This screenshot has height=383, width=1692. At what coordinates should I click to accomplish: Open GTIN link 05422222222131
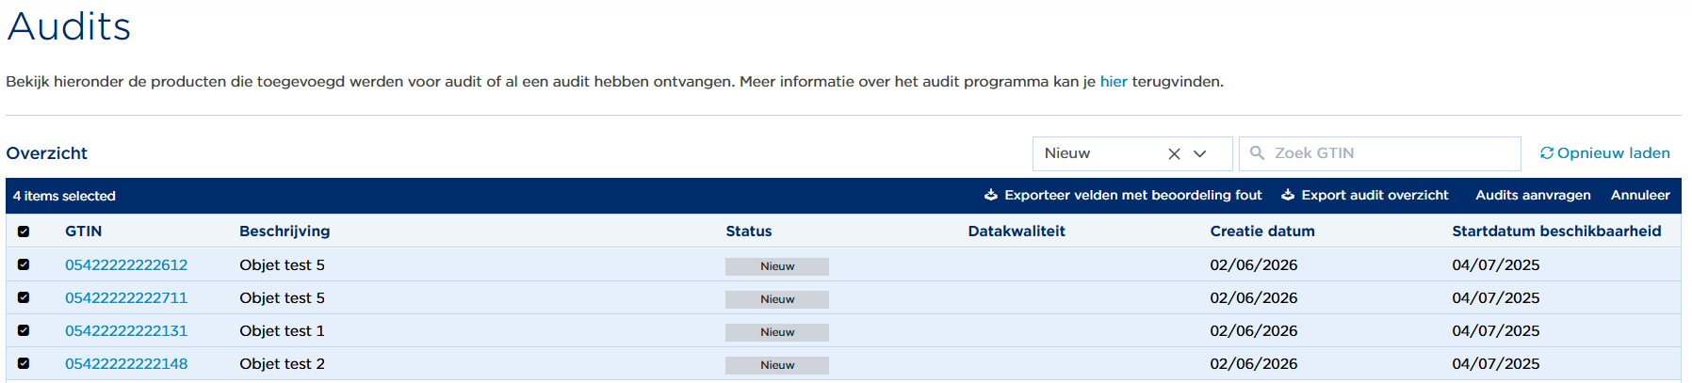pyautogui.click(x=126, y=331)
